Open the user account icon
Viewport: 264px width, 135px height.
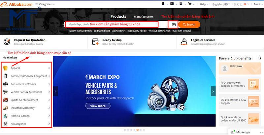163,4
